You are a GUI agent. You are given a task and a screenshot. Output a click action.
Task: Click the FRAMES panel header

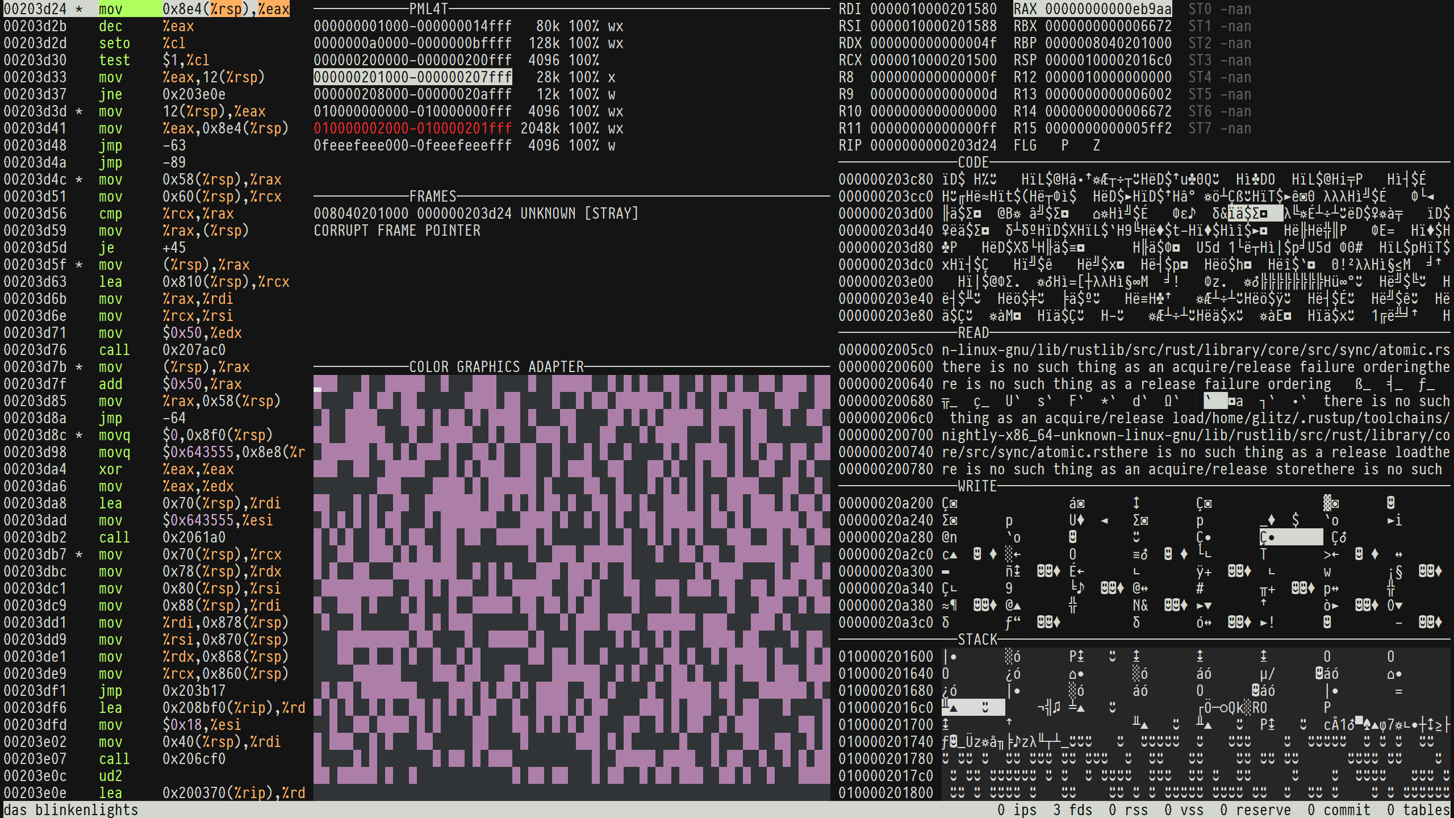[x=432, y=197]
